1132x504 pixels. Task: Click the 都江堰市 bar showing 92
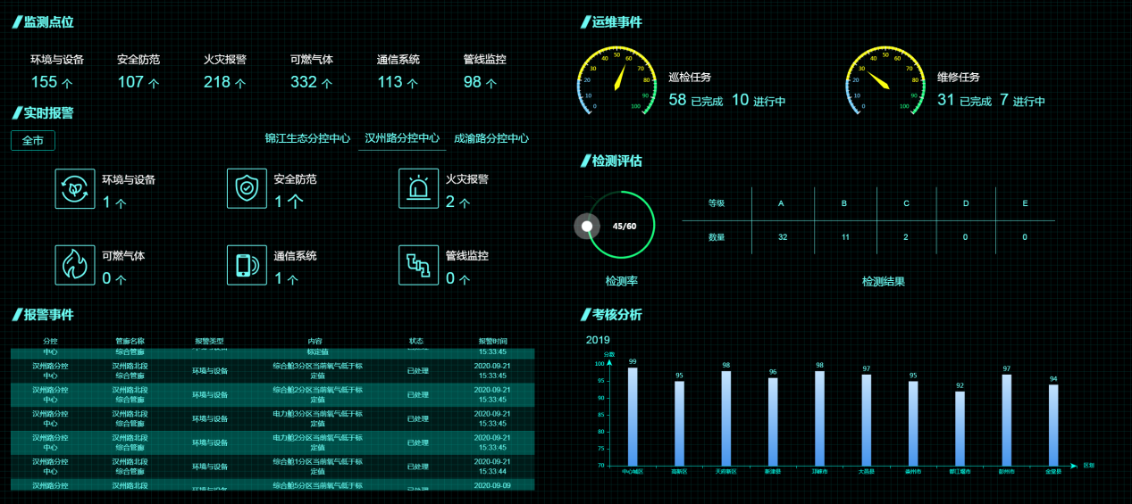click(x=960, y=428)
